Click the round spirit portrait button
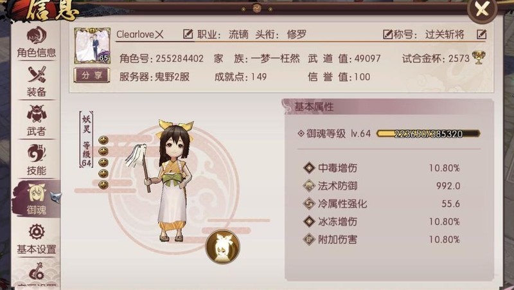The width and height of the screenshot is (514, 290). [x=222, y=247]
